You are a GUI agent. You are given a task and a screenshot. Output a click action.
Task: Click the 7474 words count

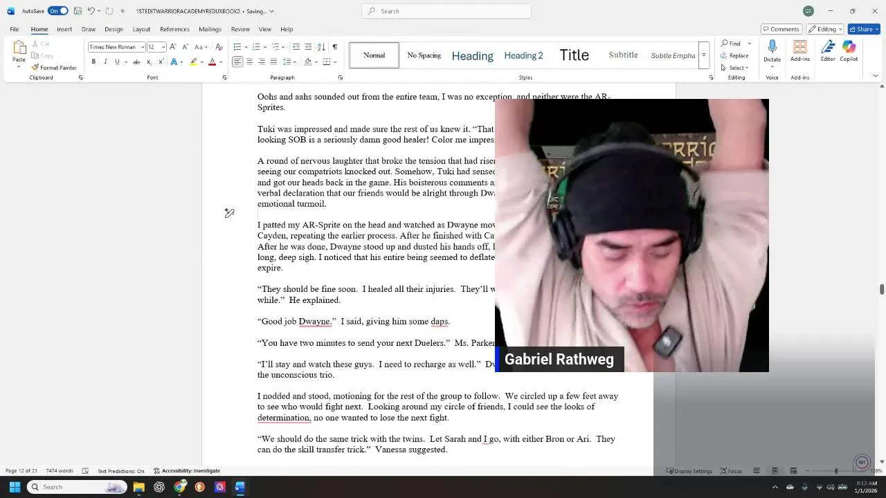click(x=60, y=471)
